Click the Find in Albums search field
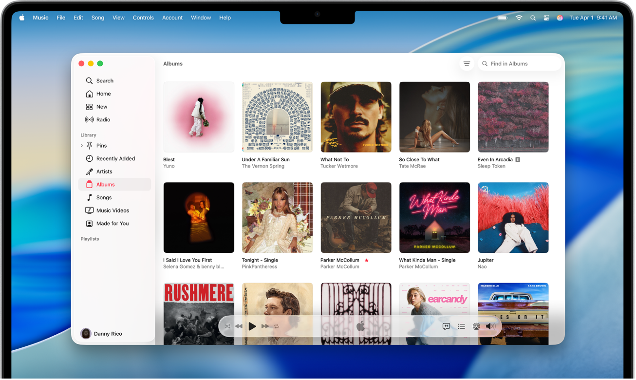 tap(519, 63)
